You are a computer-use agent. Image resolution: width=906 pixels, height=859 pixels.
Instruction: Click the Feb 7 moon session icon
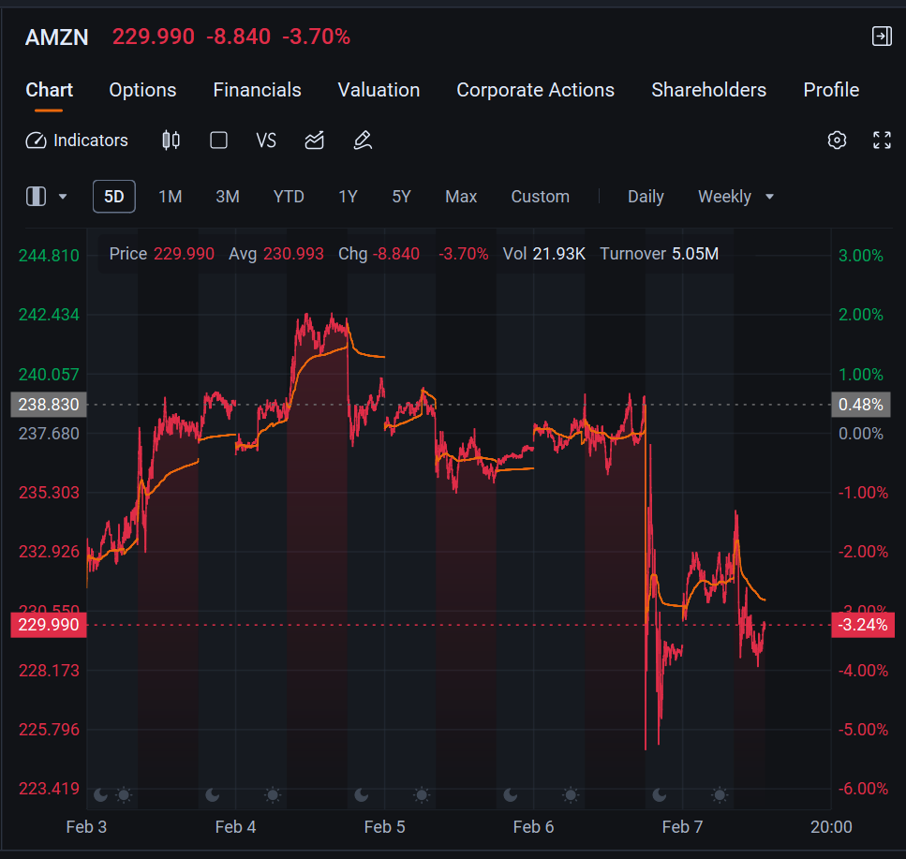point(660,795)
